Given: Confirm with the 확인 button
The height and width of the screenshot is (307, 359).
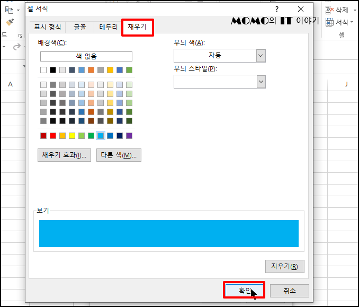Looking at the screenshot, I should point(244,290).
